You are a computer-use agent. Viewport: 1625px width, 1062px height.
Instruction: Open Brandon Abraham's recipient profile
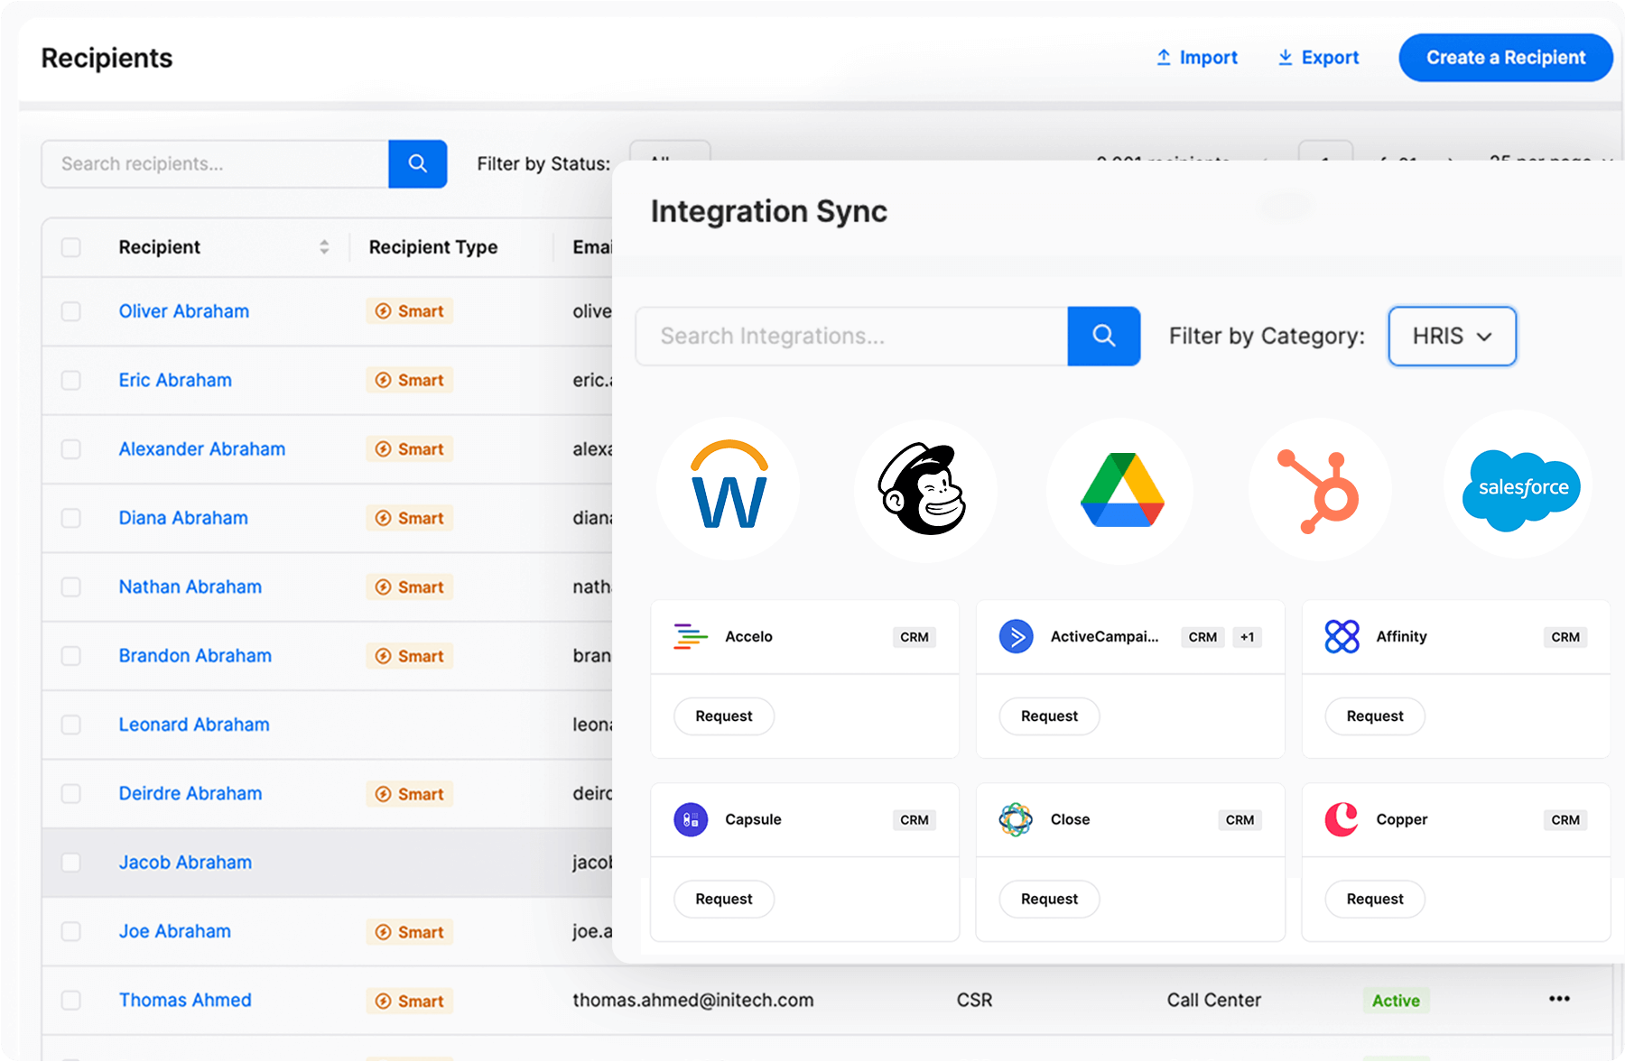(x=195, y=656)
